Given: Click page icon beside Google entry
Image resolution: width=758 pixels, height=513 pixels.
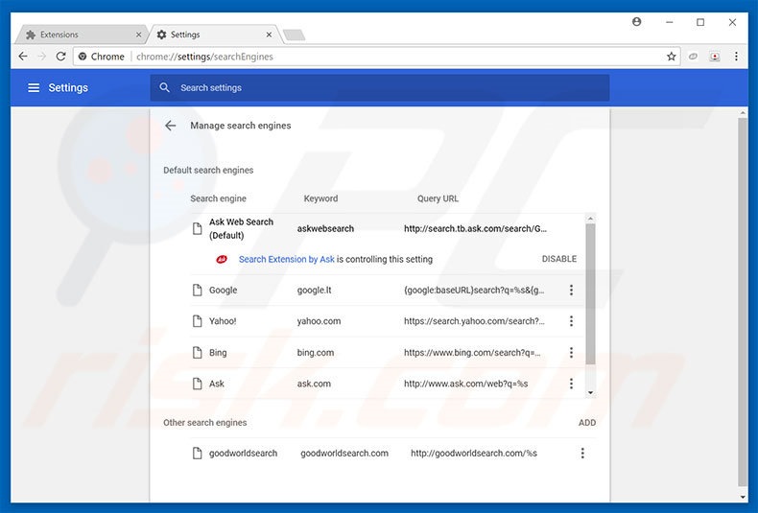Looking at the screenshot, I should point(198,290).
